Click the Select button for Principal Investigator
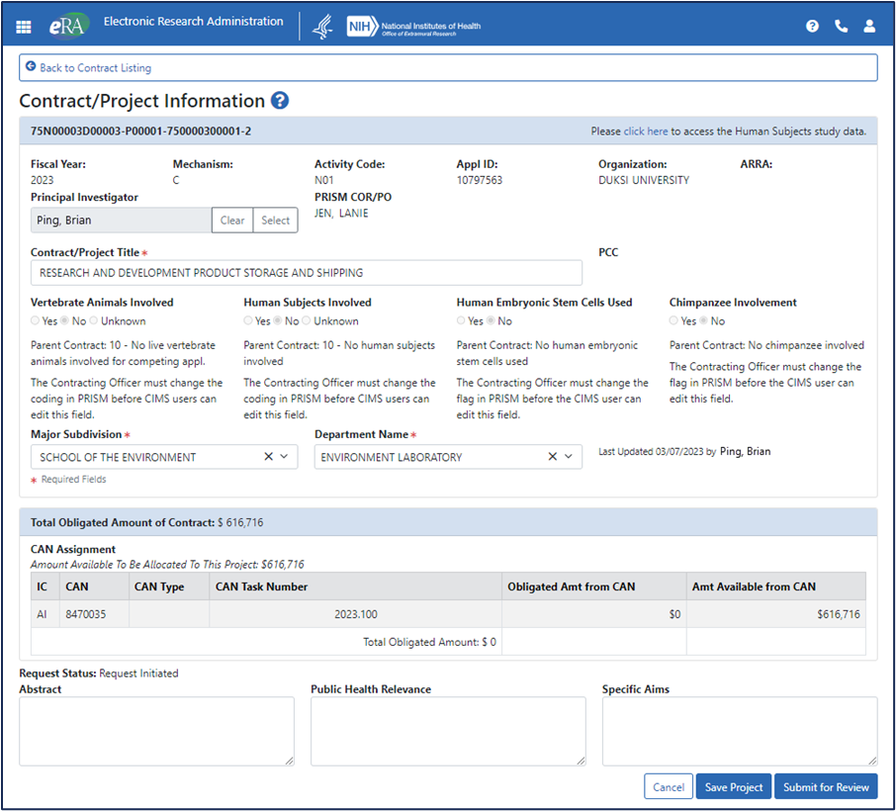This screenshot has height=811, width=896. 275,221
